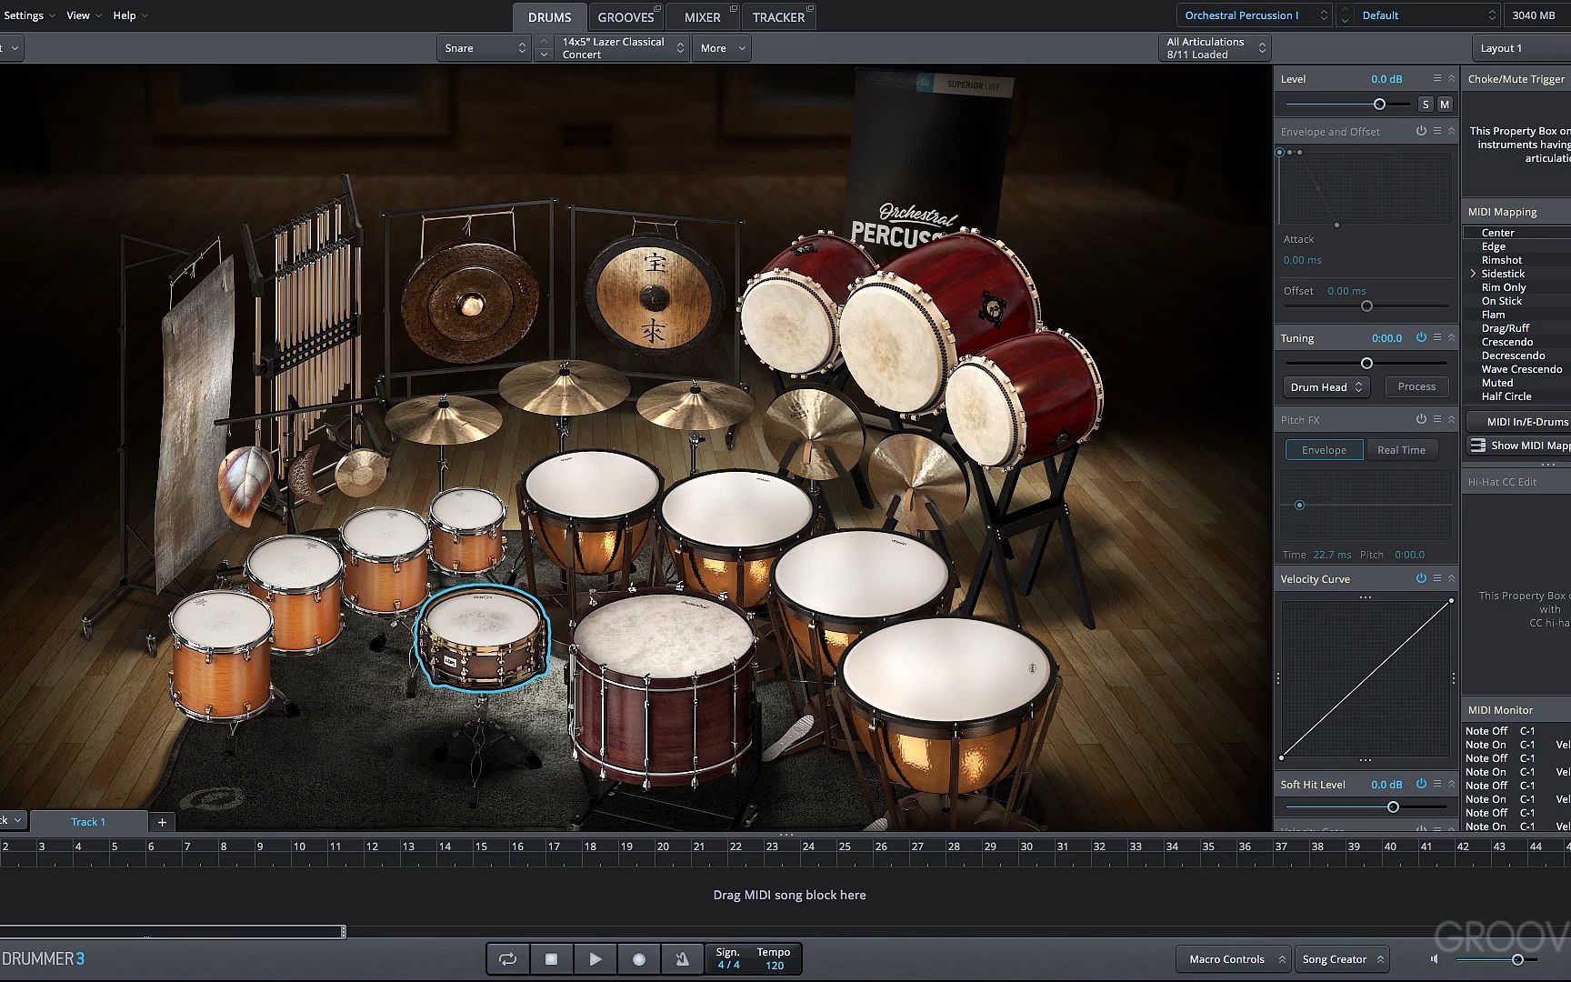Screen dimensions: 1571x982
Task: Open the Drum Head dropdown in Tuning
Action: [x=1325, y=386]
